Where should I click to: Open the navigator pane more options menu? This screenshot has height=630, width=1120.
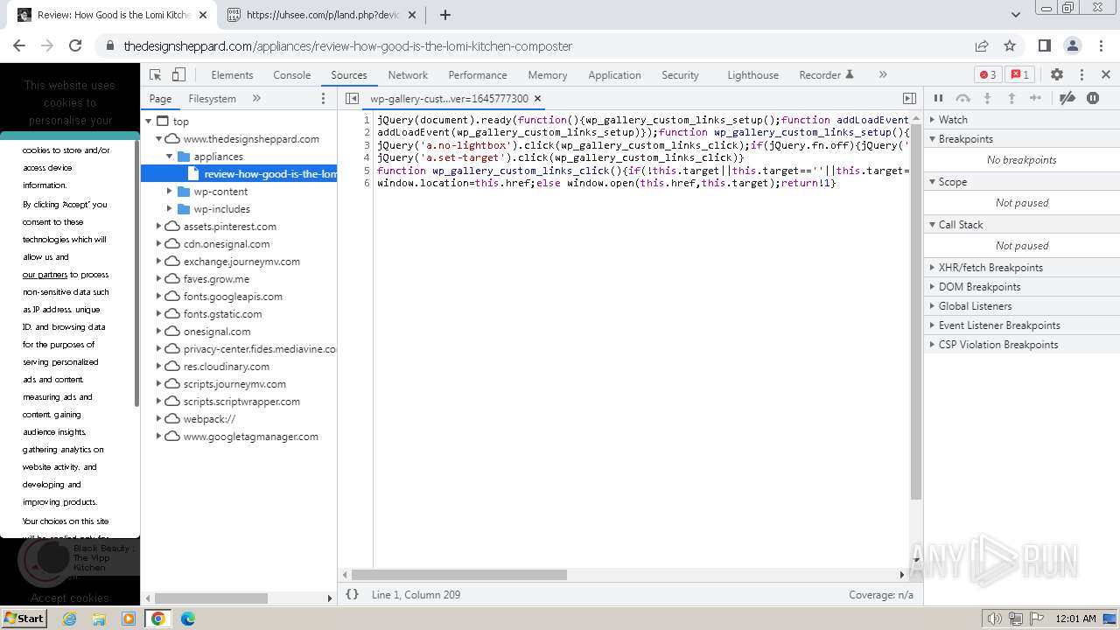pos(323,99)
